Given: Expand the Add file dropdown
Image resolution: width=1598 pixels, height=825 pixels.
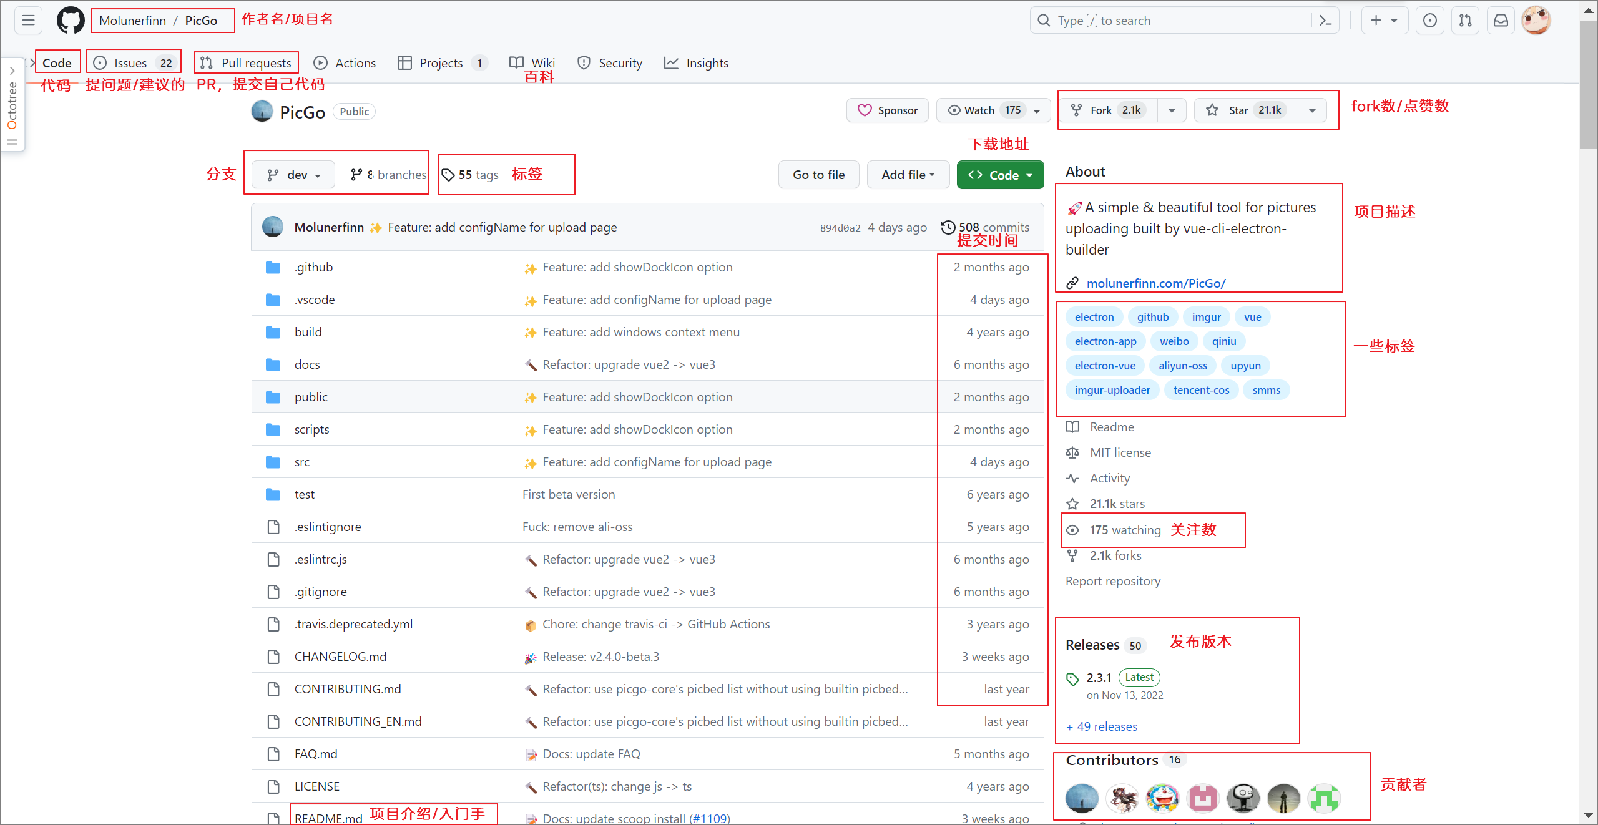Looking at the screenshot, I should pyautogui.click(x=908, y=175).
